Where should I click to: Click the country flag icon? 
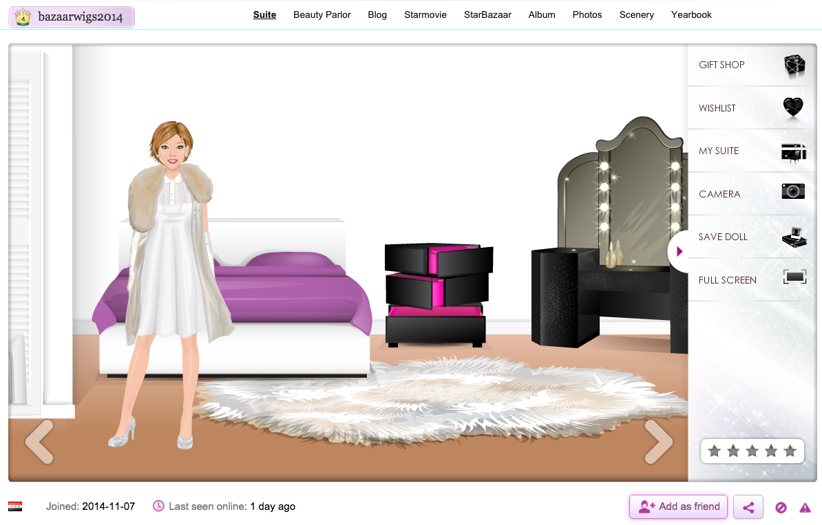tap(15, 506)
